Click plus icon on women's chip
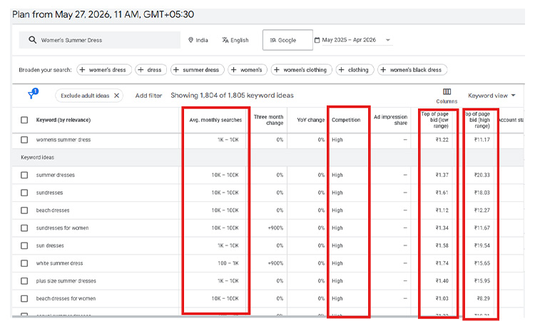 pyautogui.click(x=234, y=70)
